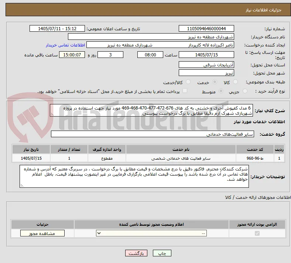The height and width of the screenshot is (263, 291).
Task: Click the اعلام وضعیت مجوز header
Action: click(x=151, y=224)
